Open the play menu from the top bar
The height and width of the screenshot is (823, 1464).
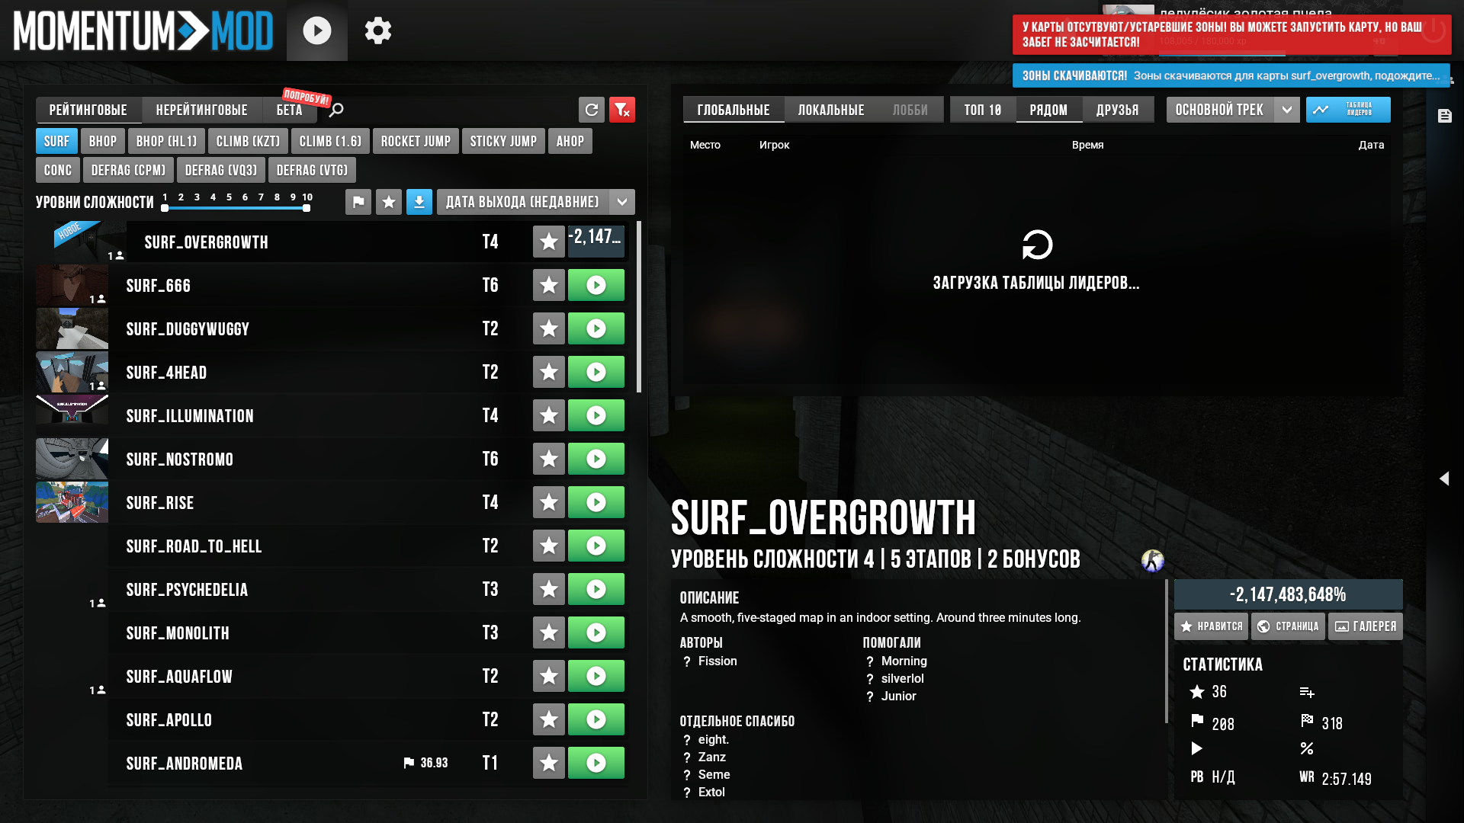(x=317, y=30)
